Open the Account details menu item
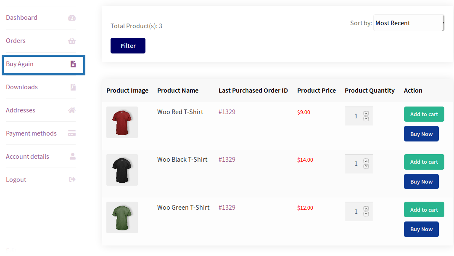The height and width of the screenshot is (256, 454). [x=27, y=156]
